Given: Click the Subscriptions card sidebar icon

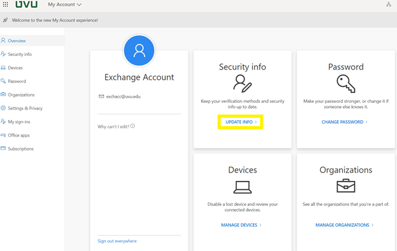Looking at the screenshot, I should tap(3, 148).
